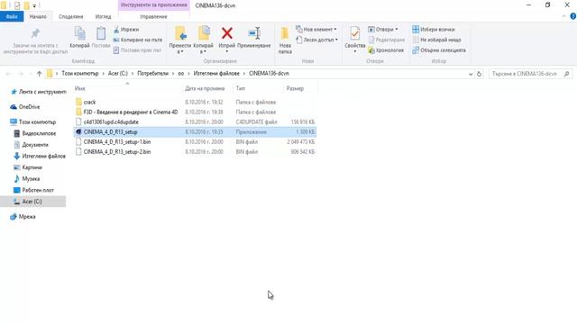Open the Файл tab
This screenshot has width=577, height=324.
(x=12, y=16)
